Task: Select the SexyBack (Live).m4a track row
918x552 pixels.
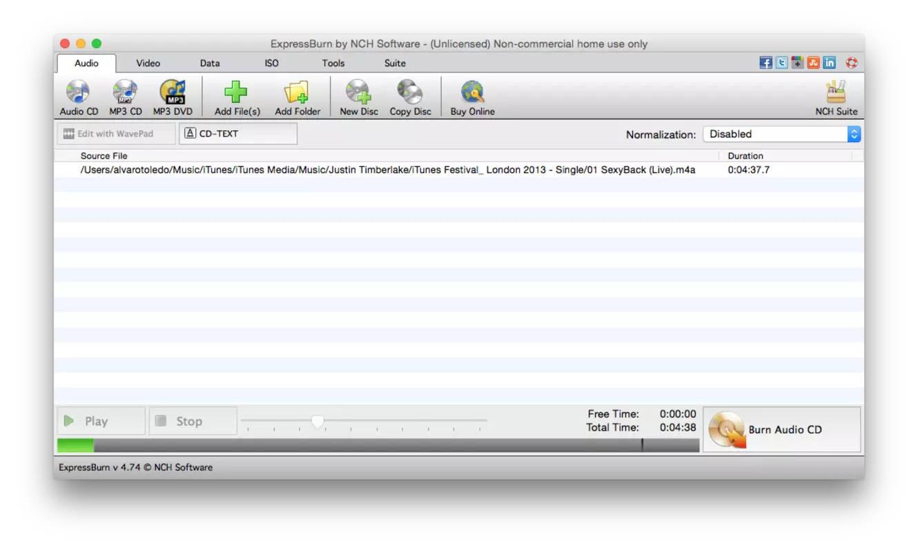Action: point(459,170)
